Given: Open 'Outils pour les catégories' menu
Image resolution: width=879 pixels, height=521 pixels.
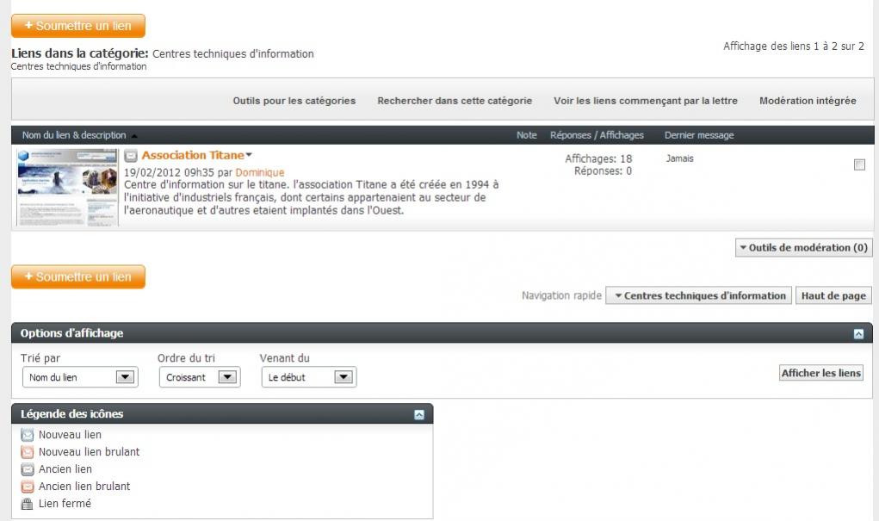Looking at the screenshot, I should 294,101.
